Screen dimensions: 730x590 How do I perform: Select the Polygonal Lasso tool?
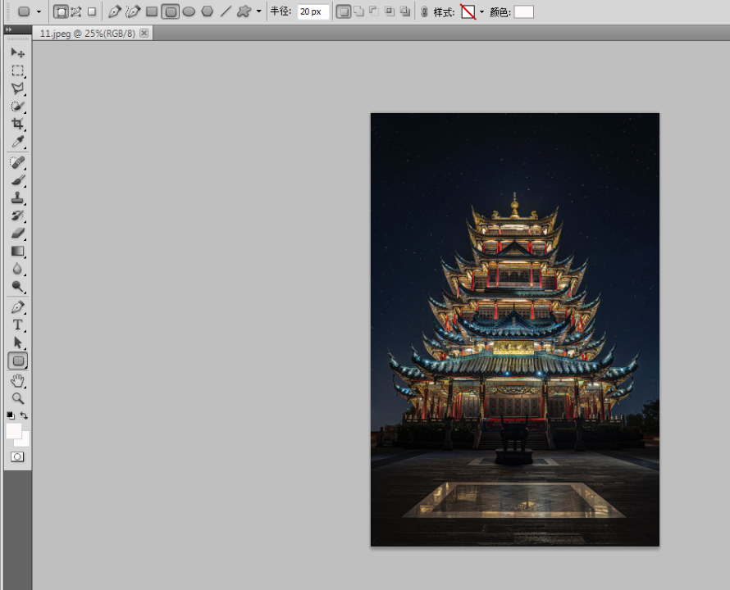pyautogui.click(x=18, y=88)
